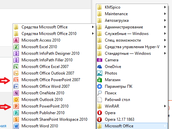The width and height of the screenshot is (172, 129).
Task: Choose the Средства управления Hyper-V label
Action: pos(132,47)
